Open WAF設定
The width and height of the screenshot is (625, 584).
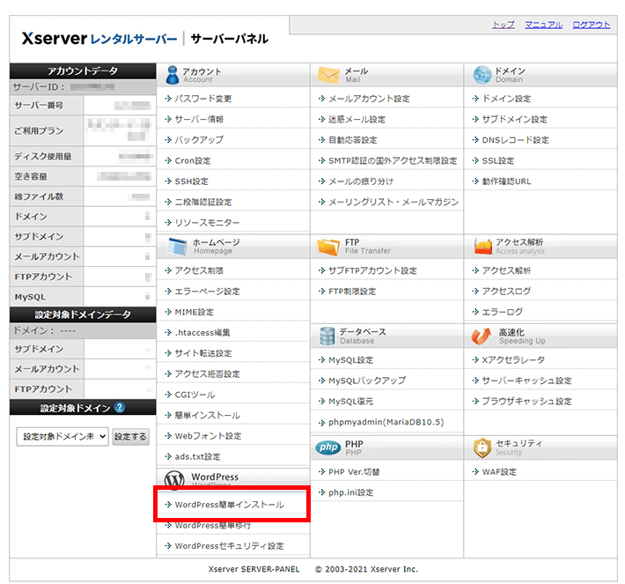point(499,472)
